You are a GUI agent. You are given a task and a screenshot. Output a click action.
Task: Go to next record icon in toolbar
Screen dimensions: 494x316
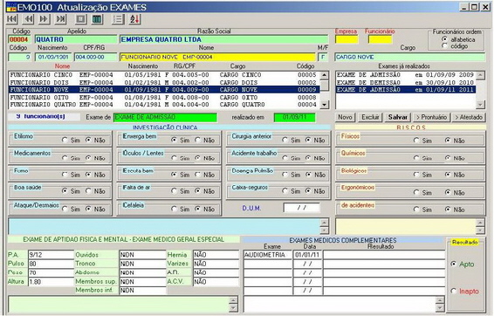point(44,19)
